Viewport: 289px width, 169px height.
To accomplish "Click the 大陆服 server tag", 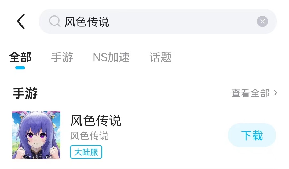I will [86, 152].
